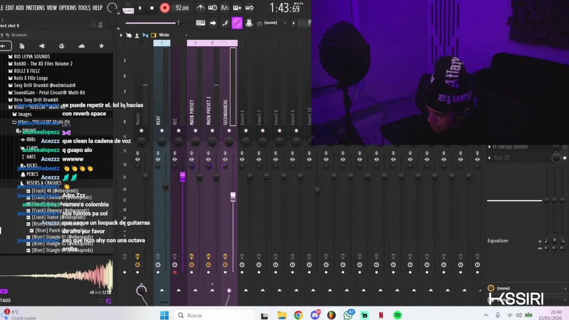Viewport: 569px width, 320px height.
Task: Expand the Vero Sexy Drill Drumkit folder
Action: [x=33, y=100]
